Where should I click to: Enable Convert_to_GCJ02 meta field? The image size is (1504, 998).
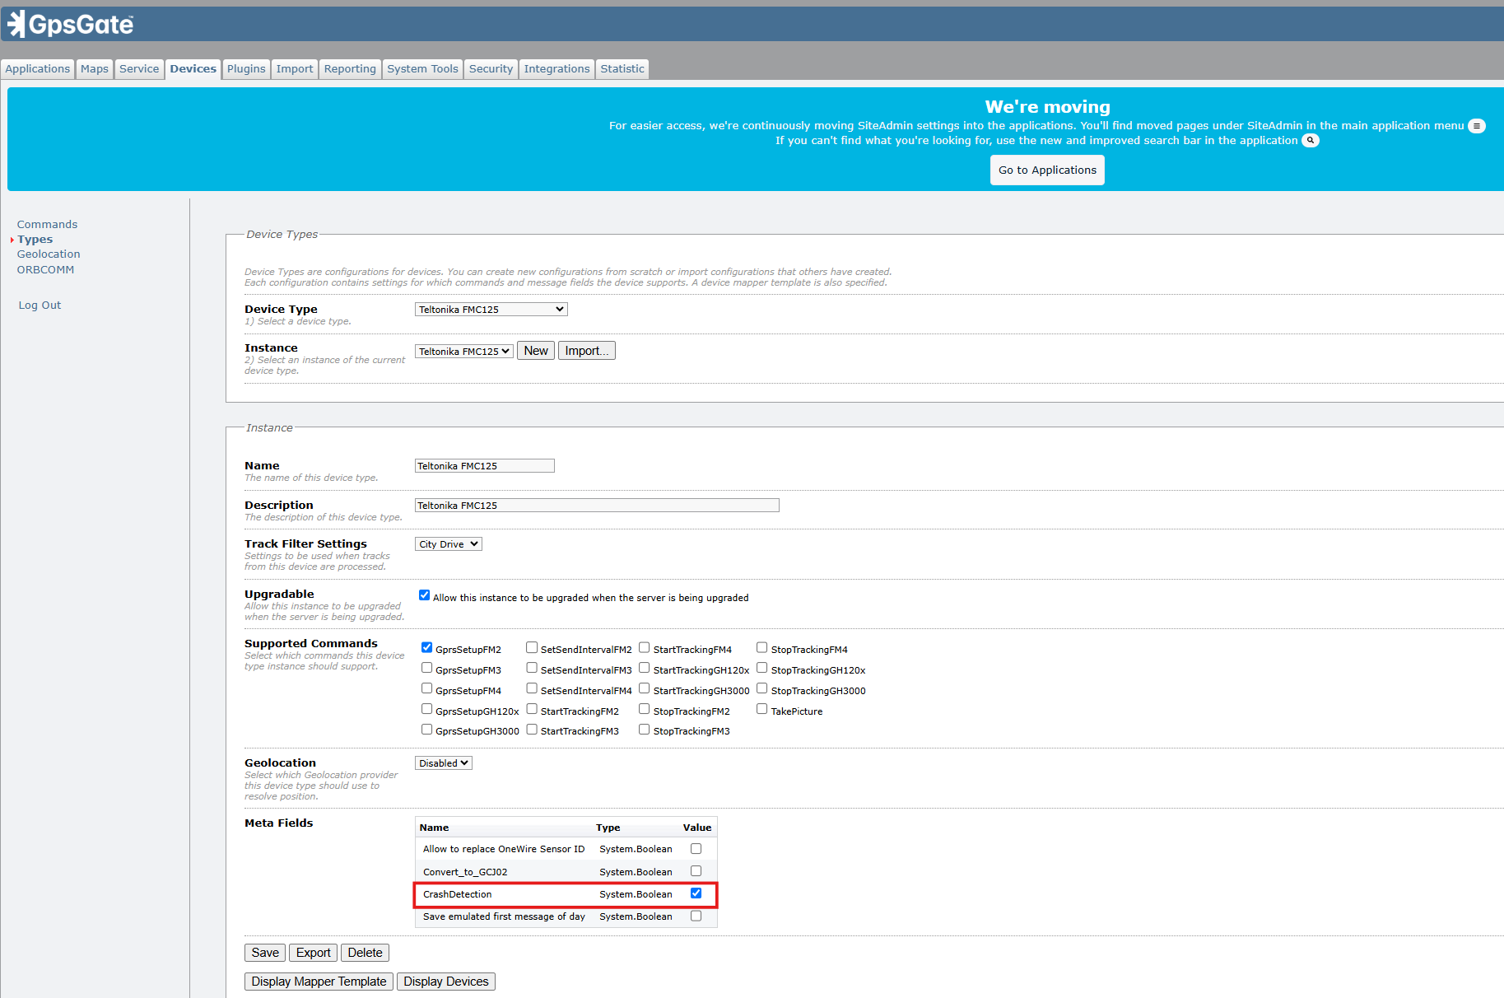[x=696, y=871]
